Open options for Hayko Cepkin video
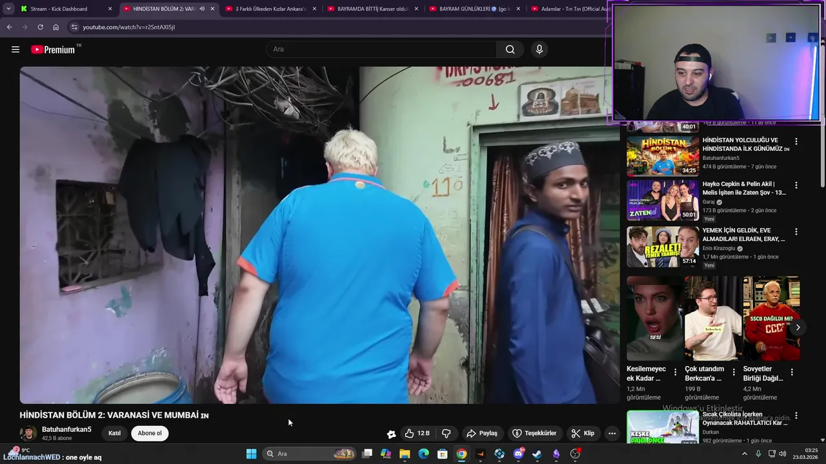 (796, 185)
